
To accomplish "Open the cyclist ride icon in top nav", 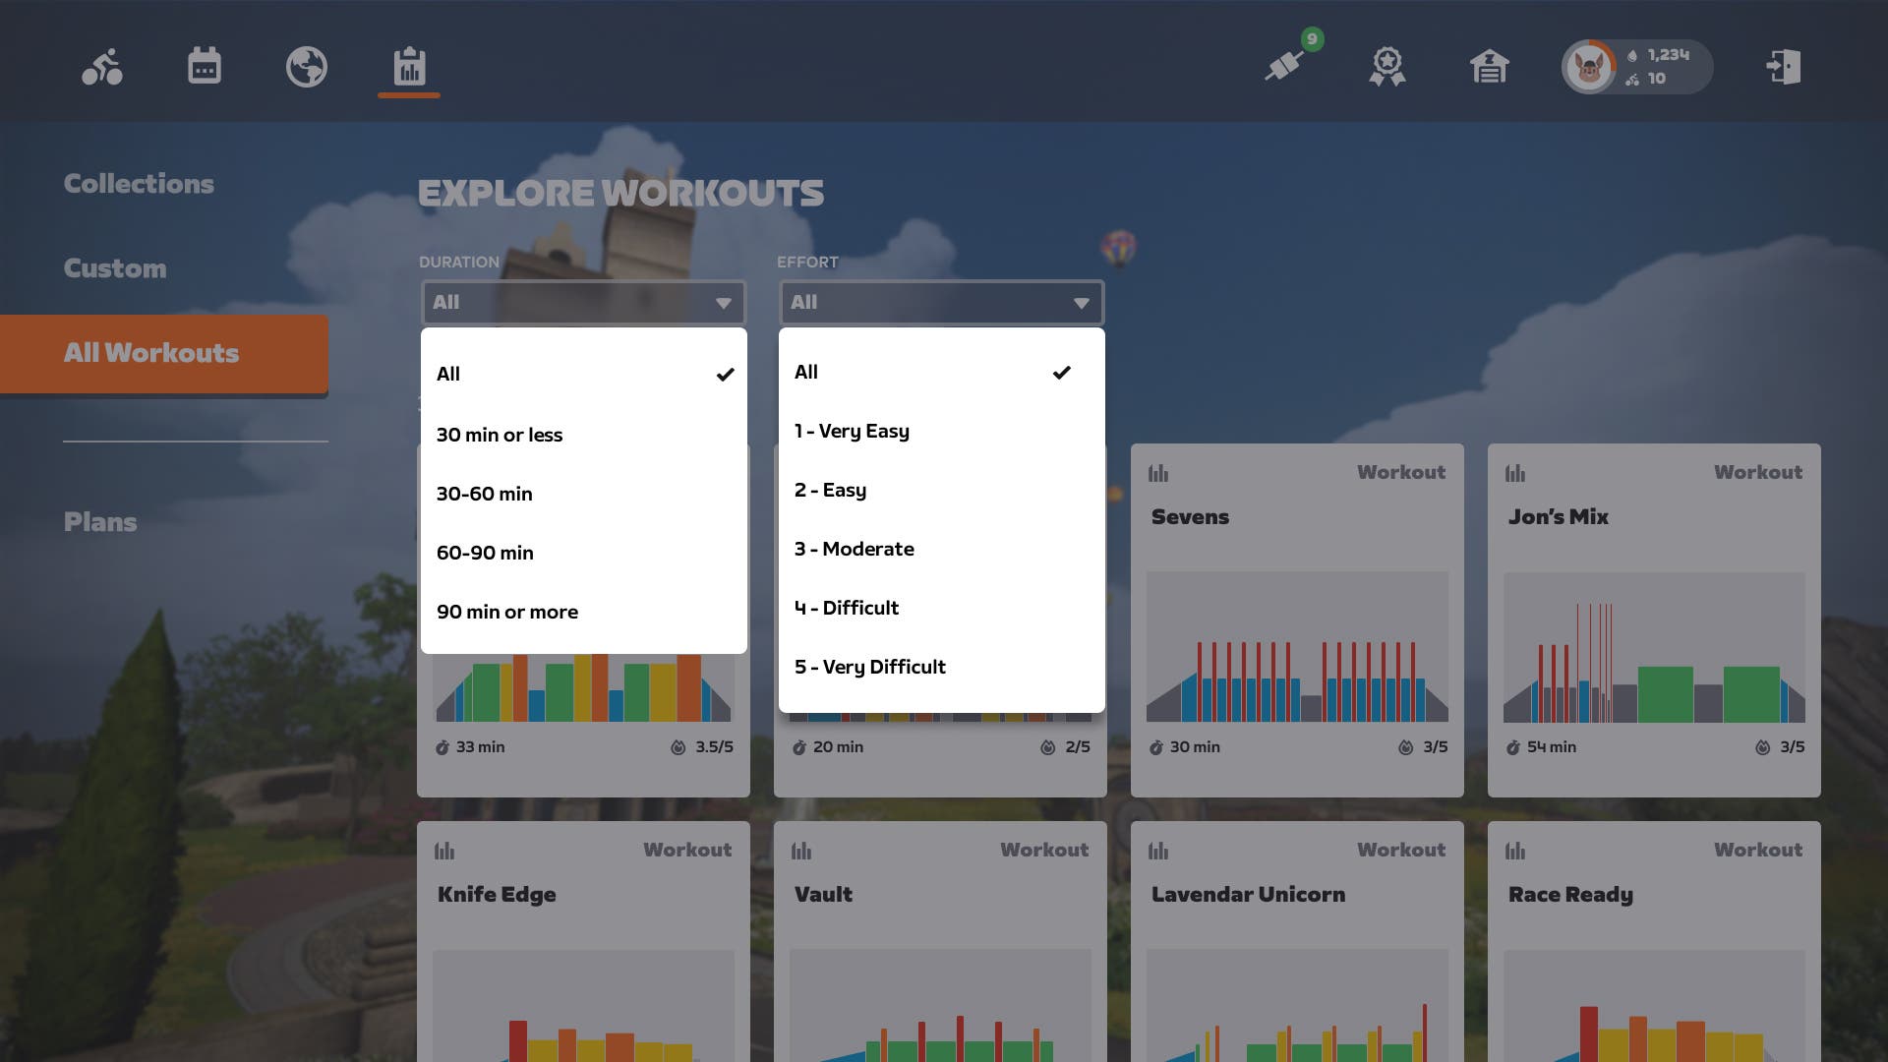I will (102, 67).
